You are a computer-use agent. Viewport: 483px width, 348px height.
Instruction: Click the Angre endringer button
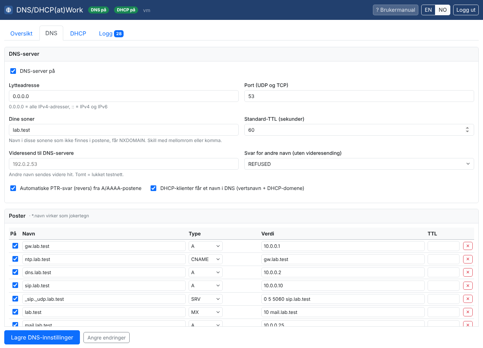[x=107, y=338]
